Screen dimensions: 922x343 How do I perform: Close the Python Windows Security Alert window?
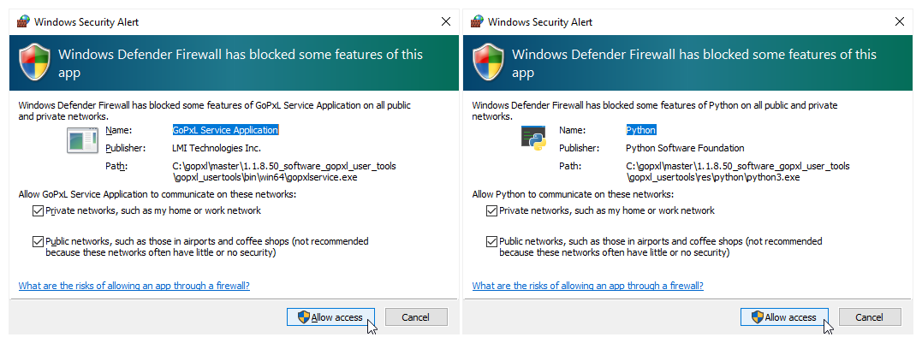point(899,21)
